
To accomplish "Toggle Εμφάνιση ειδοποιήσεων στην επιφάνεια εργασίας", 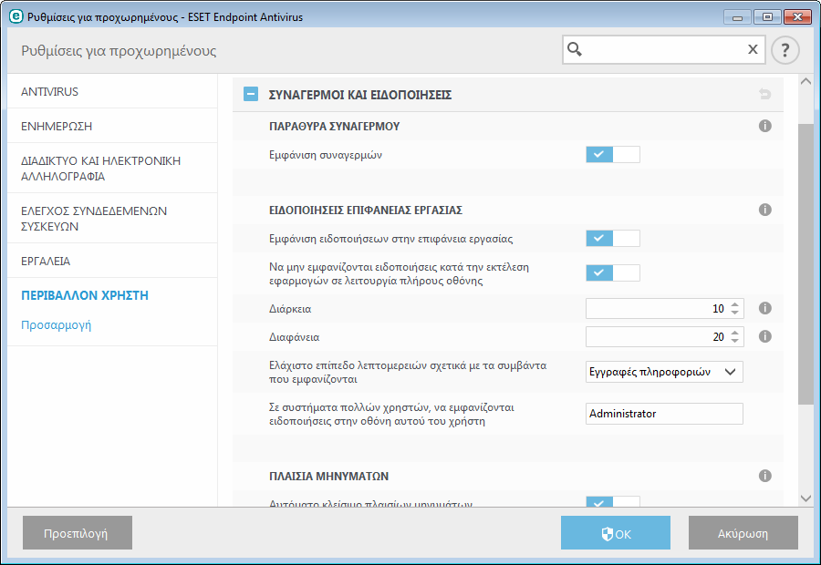I will [613, 238].
